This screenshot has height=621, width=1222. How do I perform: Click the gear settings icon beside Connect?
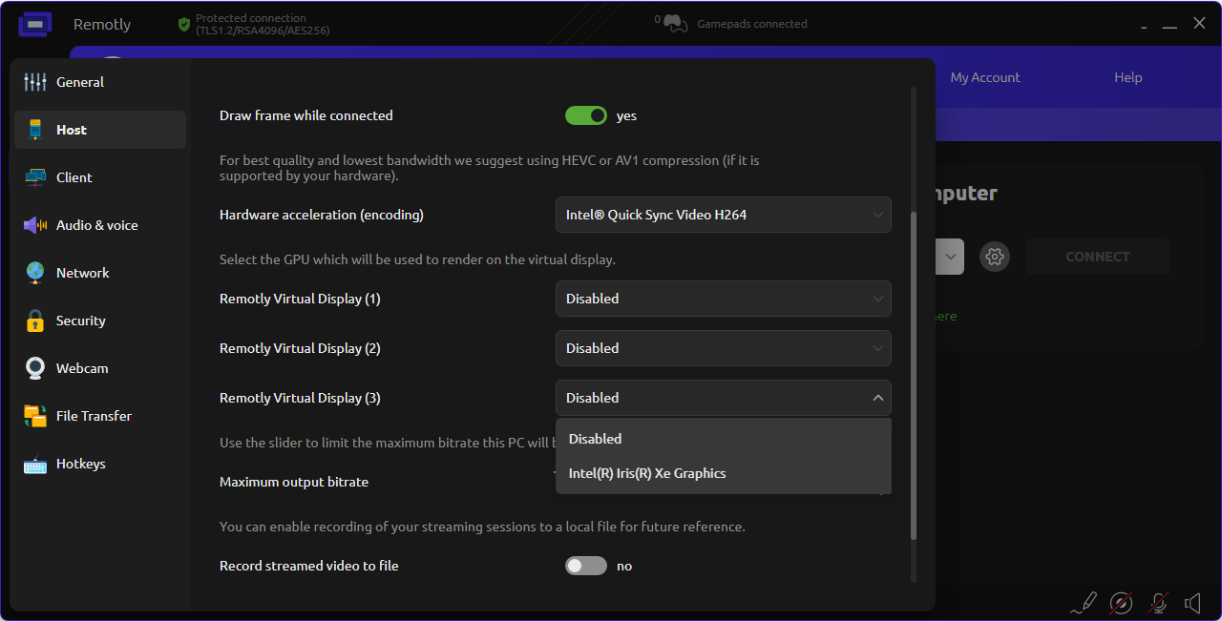995,257
